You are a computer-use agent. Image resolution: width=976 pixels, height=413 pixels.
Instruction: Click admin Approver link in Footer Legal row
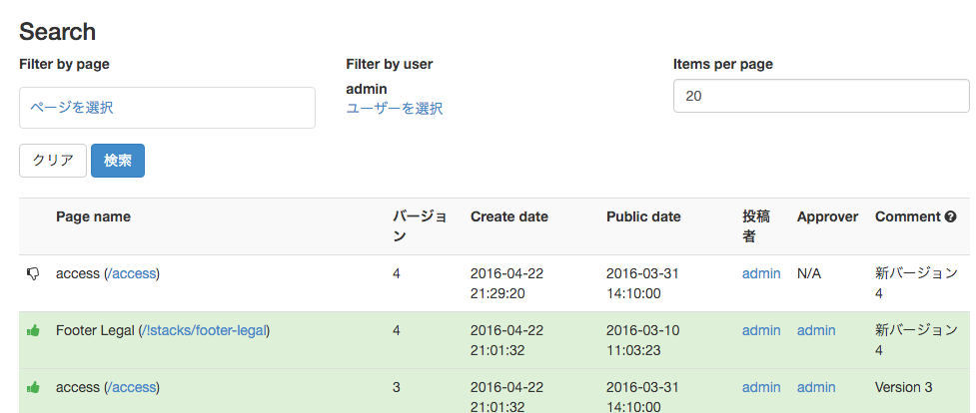tap(816, 331)
